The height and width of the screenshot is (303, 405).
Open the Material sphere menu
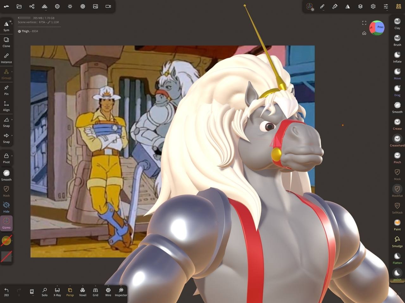57,6
